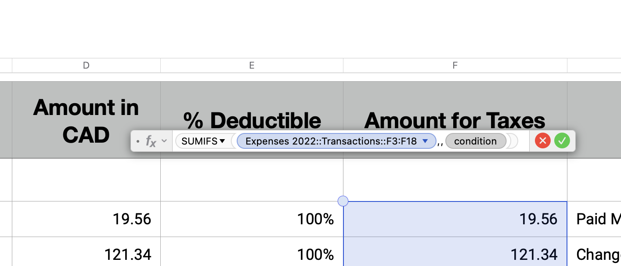Select the condition placeholder token
The width and height of the screenshot is (621, 266).
coord(475,141)
